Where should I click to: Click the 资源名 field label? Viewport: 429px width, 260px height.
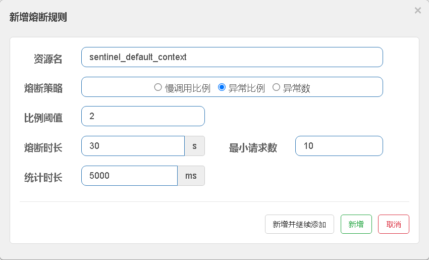[48, 59]
